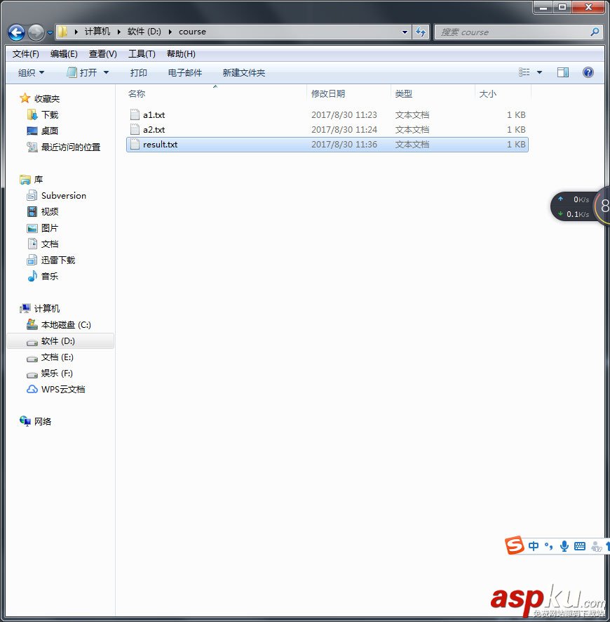Navigate back using the back arrow icon
Screen dimensions: 610x622
[15, 32]
